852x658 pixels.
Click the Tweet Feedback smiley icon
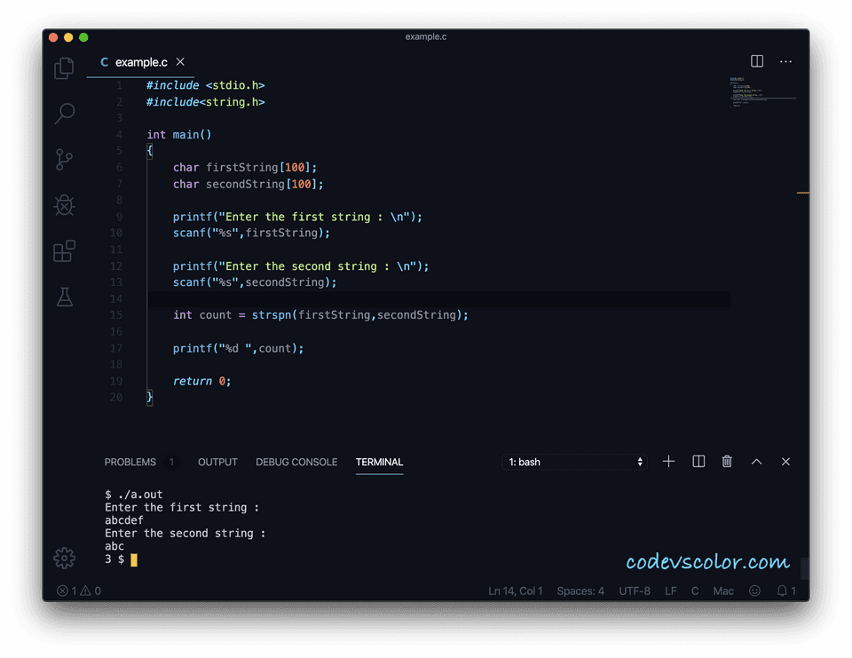tap(753, 591)
